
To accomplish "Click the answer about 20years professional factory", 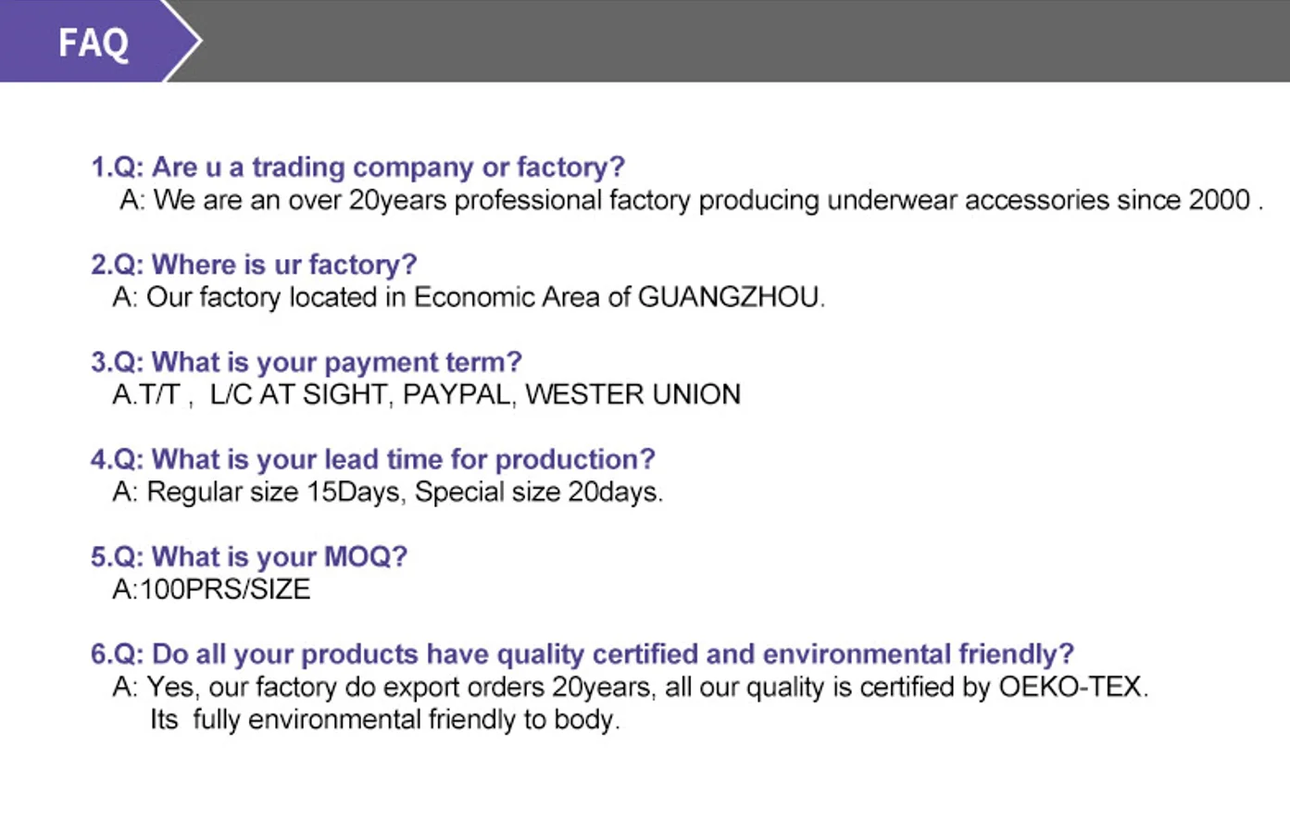I will click(x=691, y=200).
